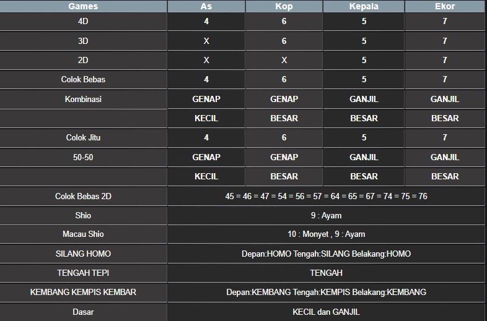Viewport: 487px width, 321px height.
Task: Click the Ekor value "7" in the 4D row
Action: click(x=445, y=21)
